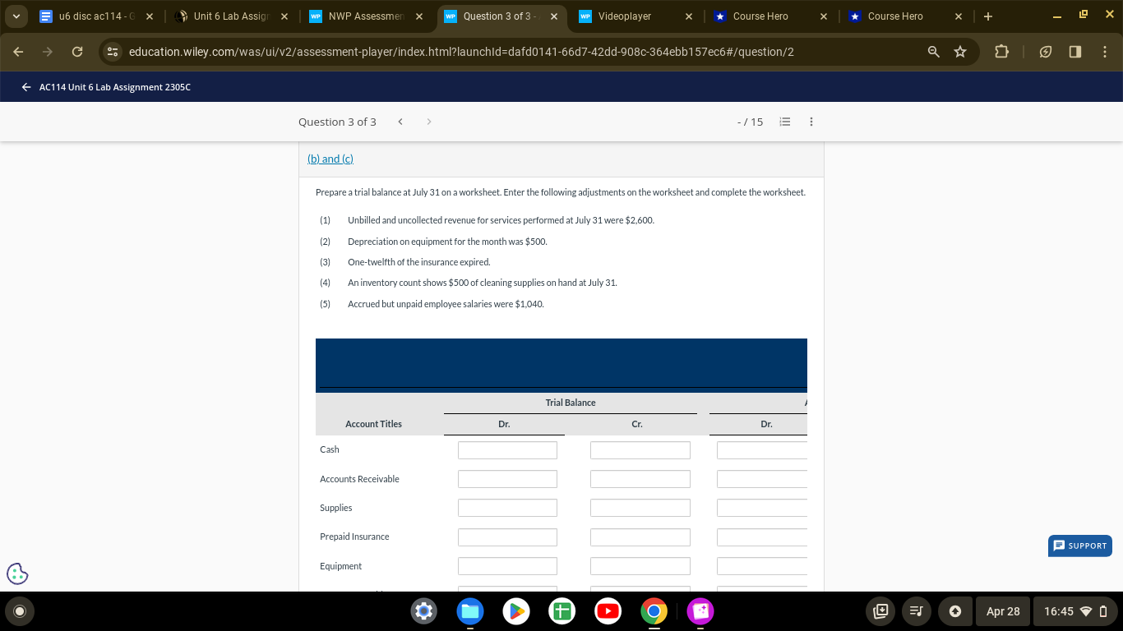Image resolution: width=1123 pixels, height=631 pixels.
Task: Click Equipment trial balance Cr. field
Action: click(640, 566)
